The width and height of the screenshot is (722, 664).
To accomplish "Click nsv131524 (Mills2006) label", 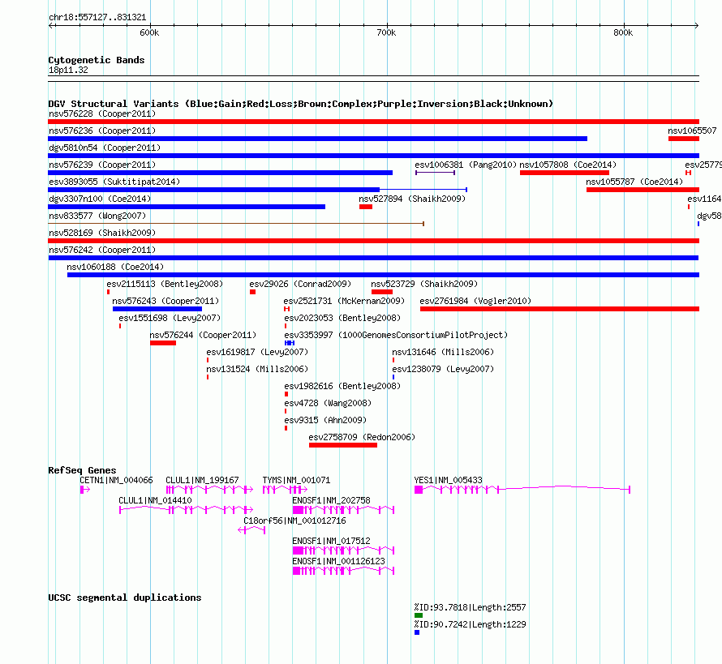I will click(x=257, y=369).
